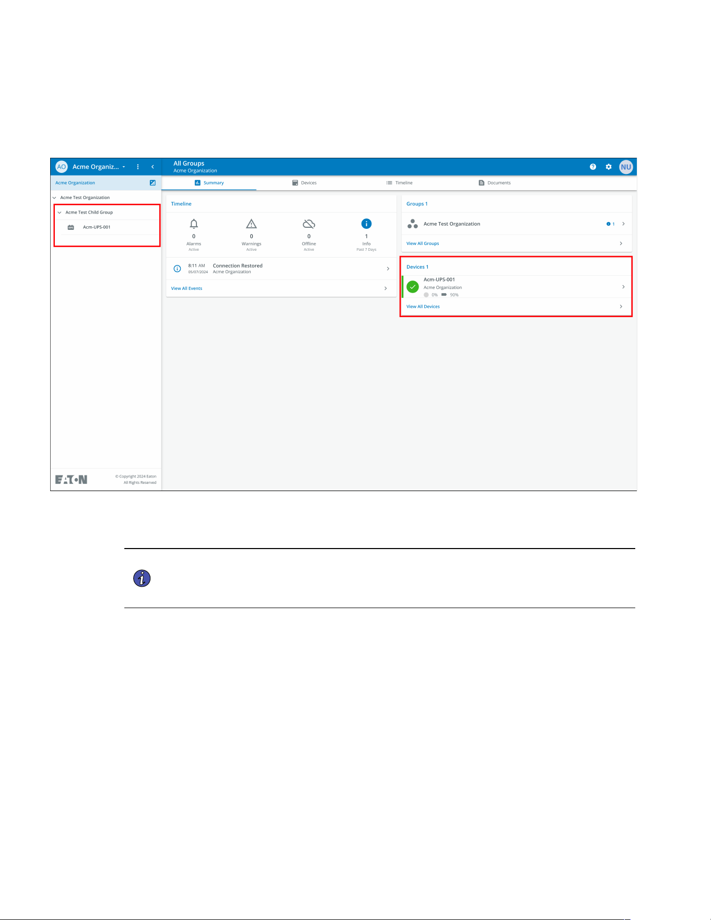The image size is (711, 920).
Task: Click the green checkmark status icon
Action: click(413, 287)
